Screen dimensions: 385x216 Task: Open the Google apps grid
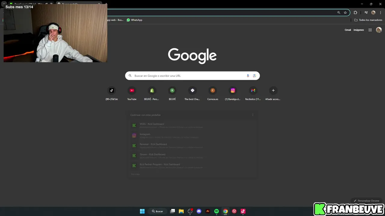370,30
